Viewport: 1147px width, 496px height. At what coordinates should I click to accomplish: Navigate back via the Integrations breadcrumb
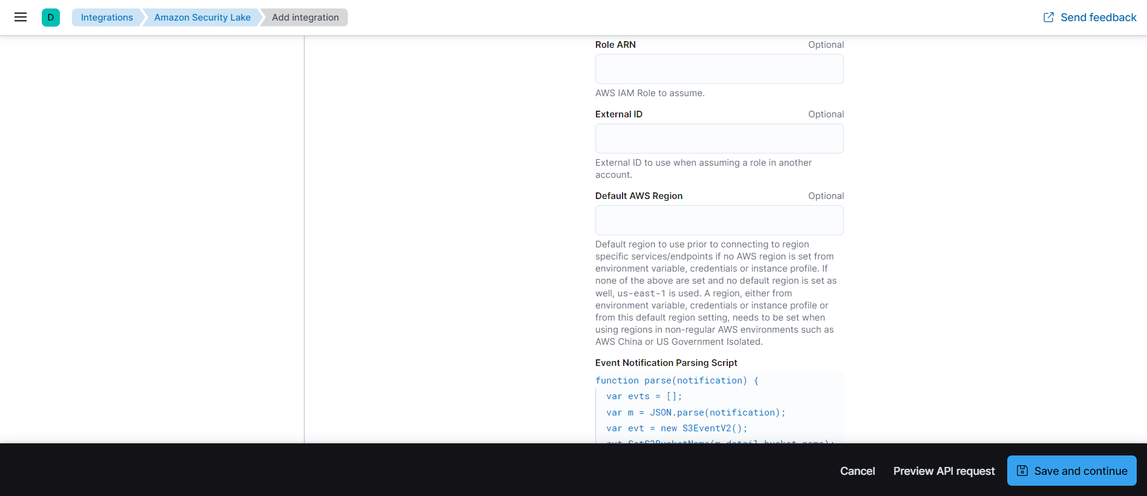click(106, 17)
